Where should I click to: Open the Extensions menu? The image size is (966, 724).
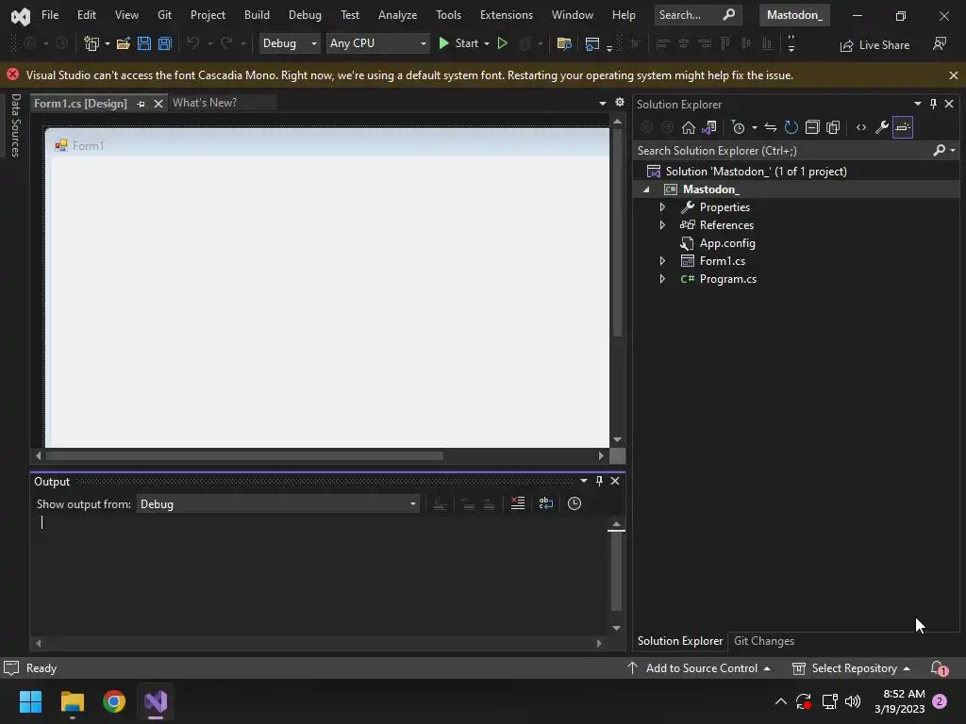tap(507, 15)
